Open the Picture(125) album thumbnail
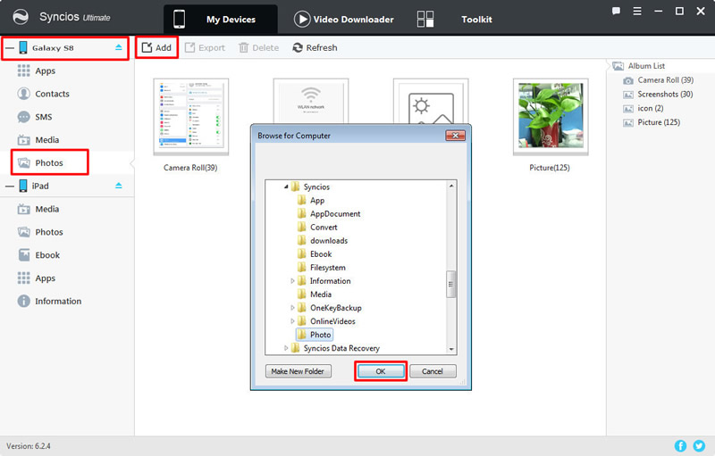The width and height of the screenshot is (715, 456). click(x=551, y=117)
